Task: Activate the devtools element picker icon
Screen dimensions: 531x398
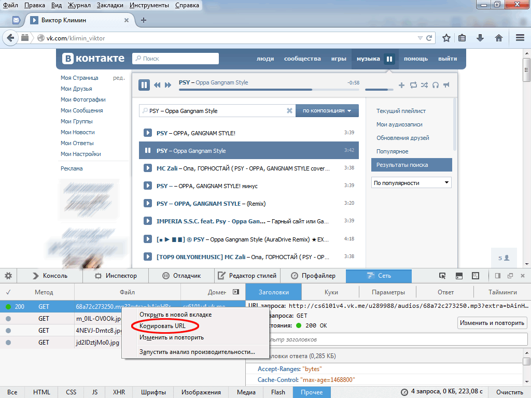Action: 442,276
